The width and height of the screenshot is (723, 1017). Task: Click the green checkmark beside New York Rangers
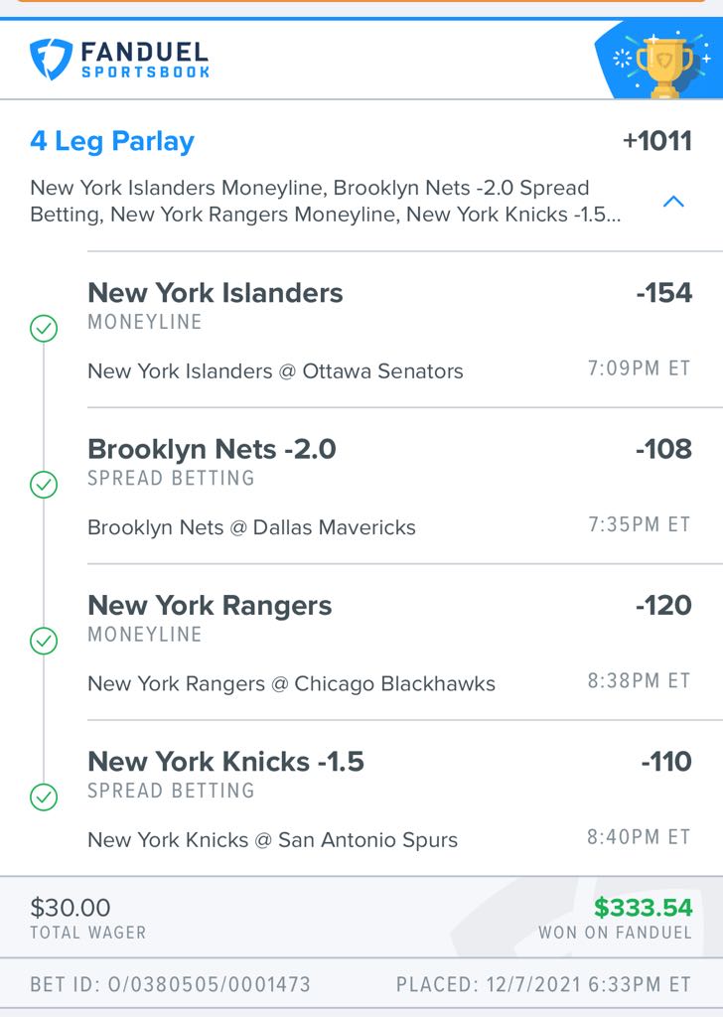(44, 641)
